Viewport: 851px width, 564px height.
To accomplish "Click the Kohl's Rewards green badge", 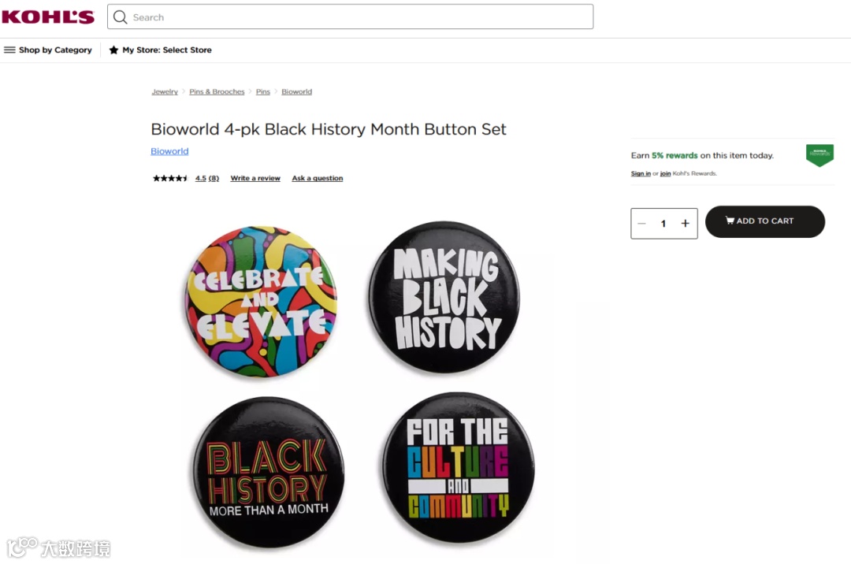I will tap(819, 154).
